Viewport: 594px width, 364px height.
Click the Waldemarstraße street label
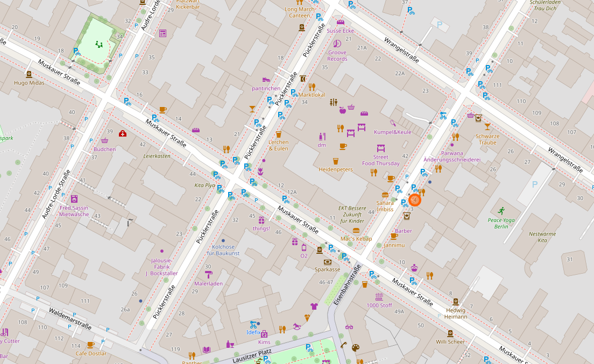[70, 319]
